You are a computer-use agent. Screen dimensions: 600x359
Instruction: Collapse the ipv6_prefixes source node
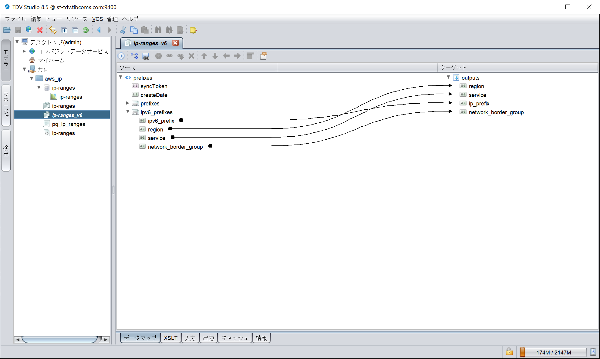128,112
